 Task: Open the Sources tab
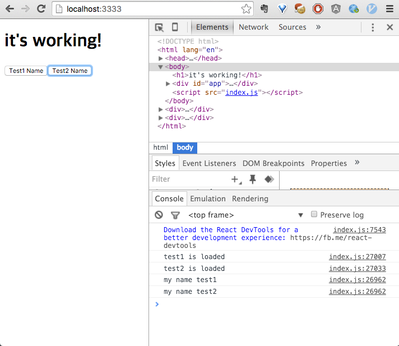click(x=293, y=27)
